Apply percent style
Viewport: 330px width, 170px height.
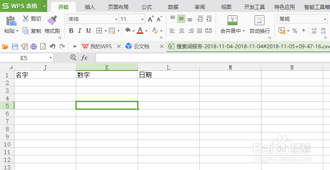pyautogui.click(x=295, y=31)
